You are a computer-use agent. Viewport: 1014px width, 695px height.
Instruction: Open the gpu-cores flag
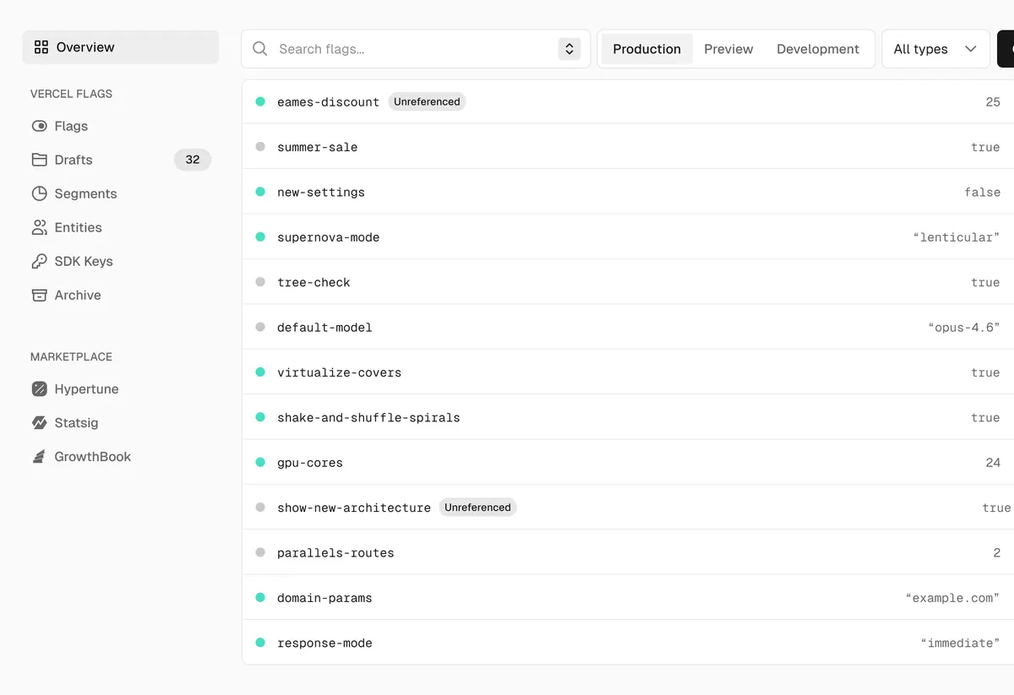310,463
